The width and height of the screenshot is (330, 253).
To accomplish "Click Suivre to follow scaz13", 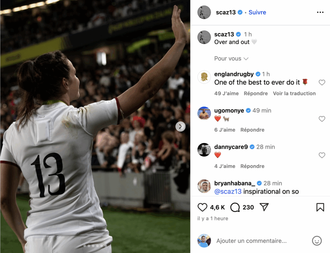I will click(x=257, y=13).
